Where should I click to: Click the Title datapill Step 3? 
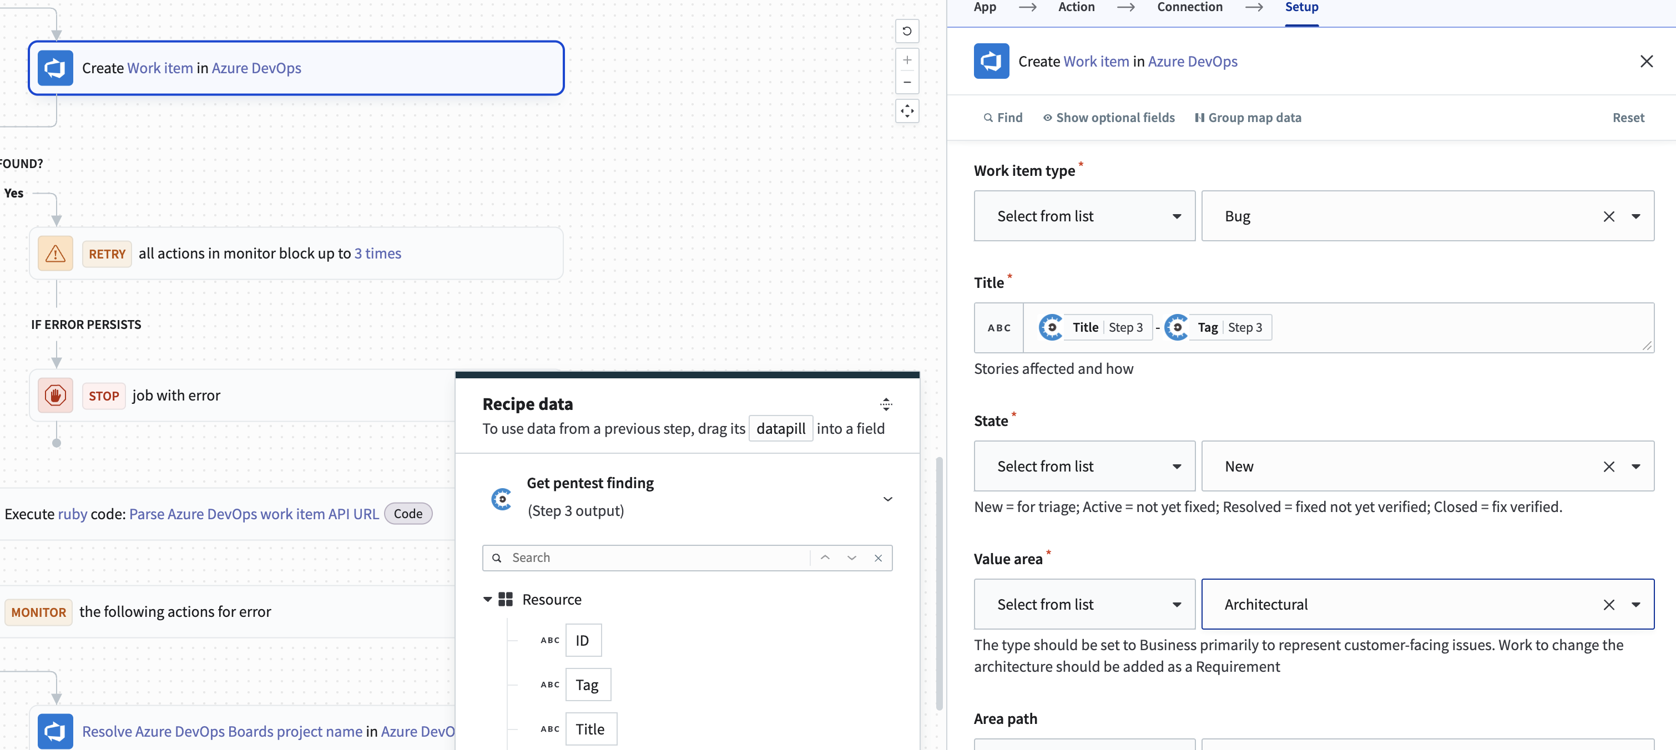[x=1095, y=327]
